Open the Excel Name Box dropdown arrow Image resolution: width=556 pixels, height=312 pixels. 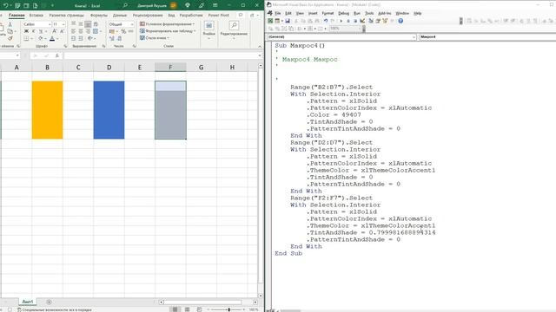17,55
